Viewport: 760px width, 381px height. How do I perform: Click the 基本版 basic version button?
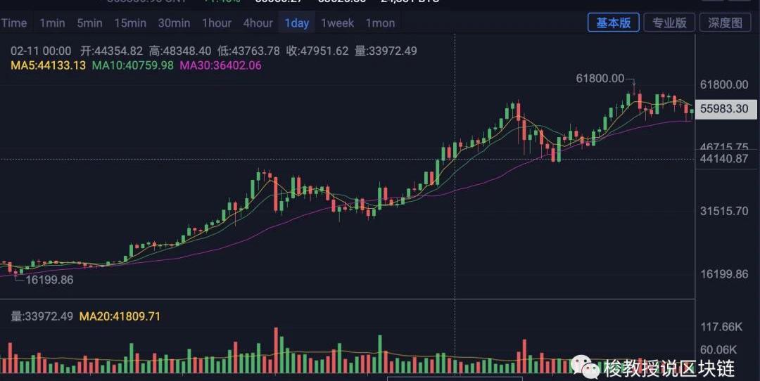click(x=614, y=22)
